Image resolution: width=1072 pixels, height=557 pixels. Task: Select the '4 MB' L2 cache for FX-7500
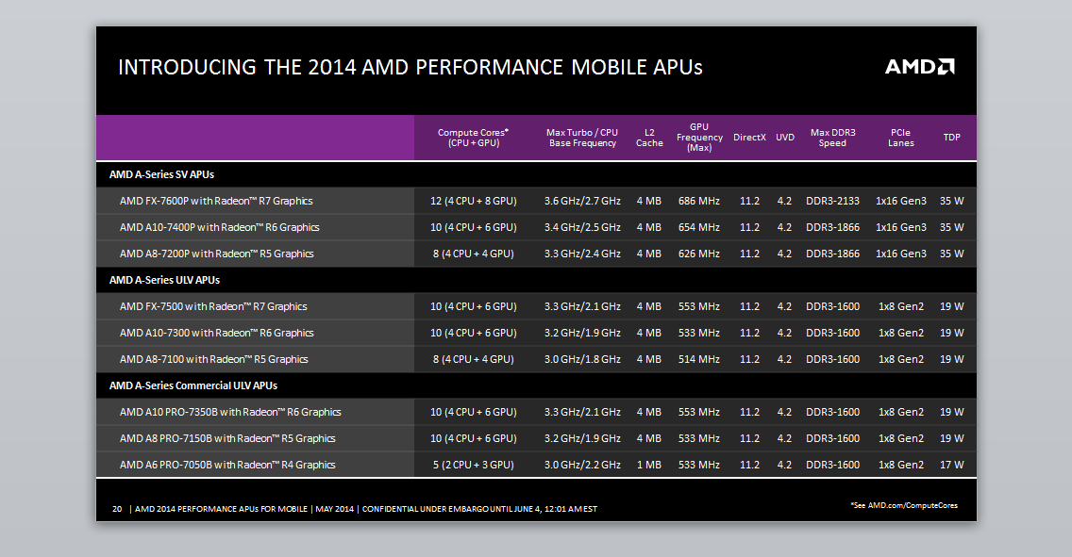coord(649,306)
